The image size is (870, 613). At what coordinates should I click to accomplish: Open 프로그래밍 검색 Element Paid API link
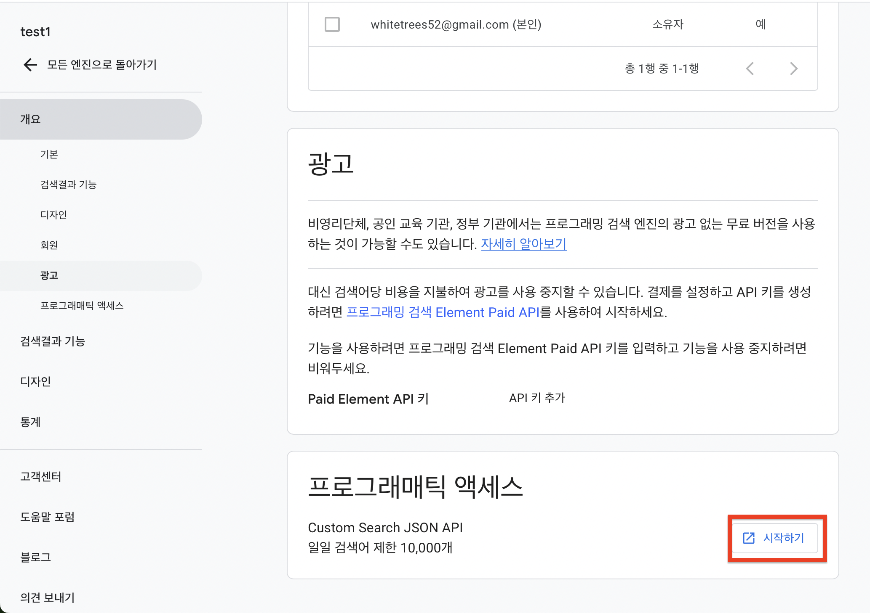coord(442,312)
